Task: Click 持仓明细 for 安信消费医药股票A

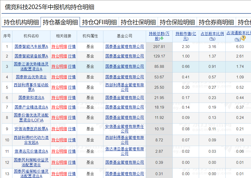Action: coord(59,129)
